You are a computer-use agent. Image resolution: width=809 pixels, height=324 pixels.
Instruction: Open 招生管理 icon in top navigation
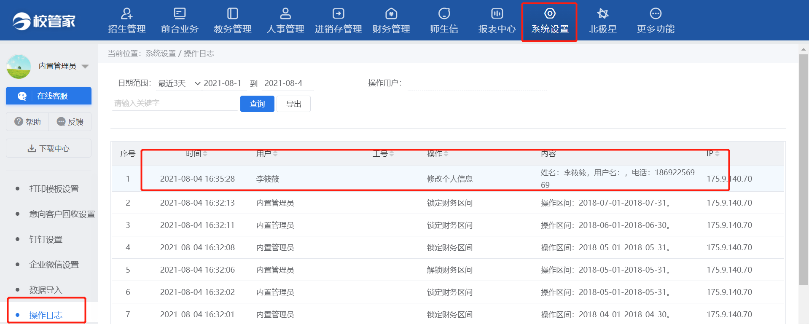[x=126, y=13]
